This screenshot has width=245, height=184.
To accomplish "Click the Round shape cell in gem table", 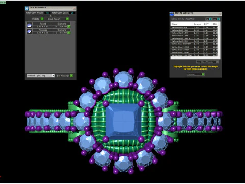I will [43, 24].
